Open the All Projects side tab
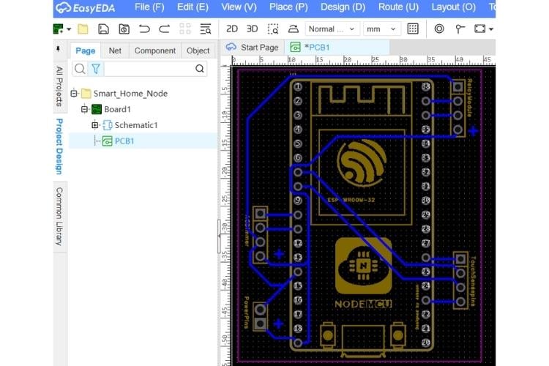 (59, 86)
